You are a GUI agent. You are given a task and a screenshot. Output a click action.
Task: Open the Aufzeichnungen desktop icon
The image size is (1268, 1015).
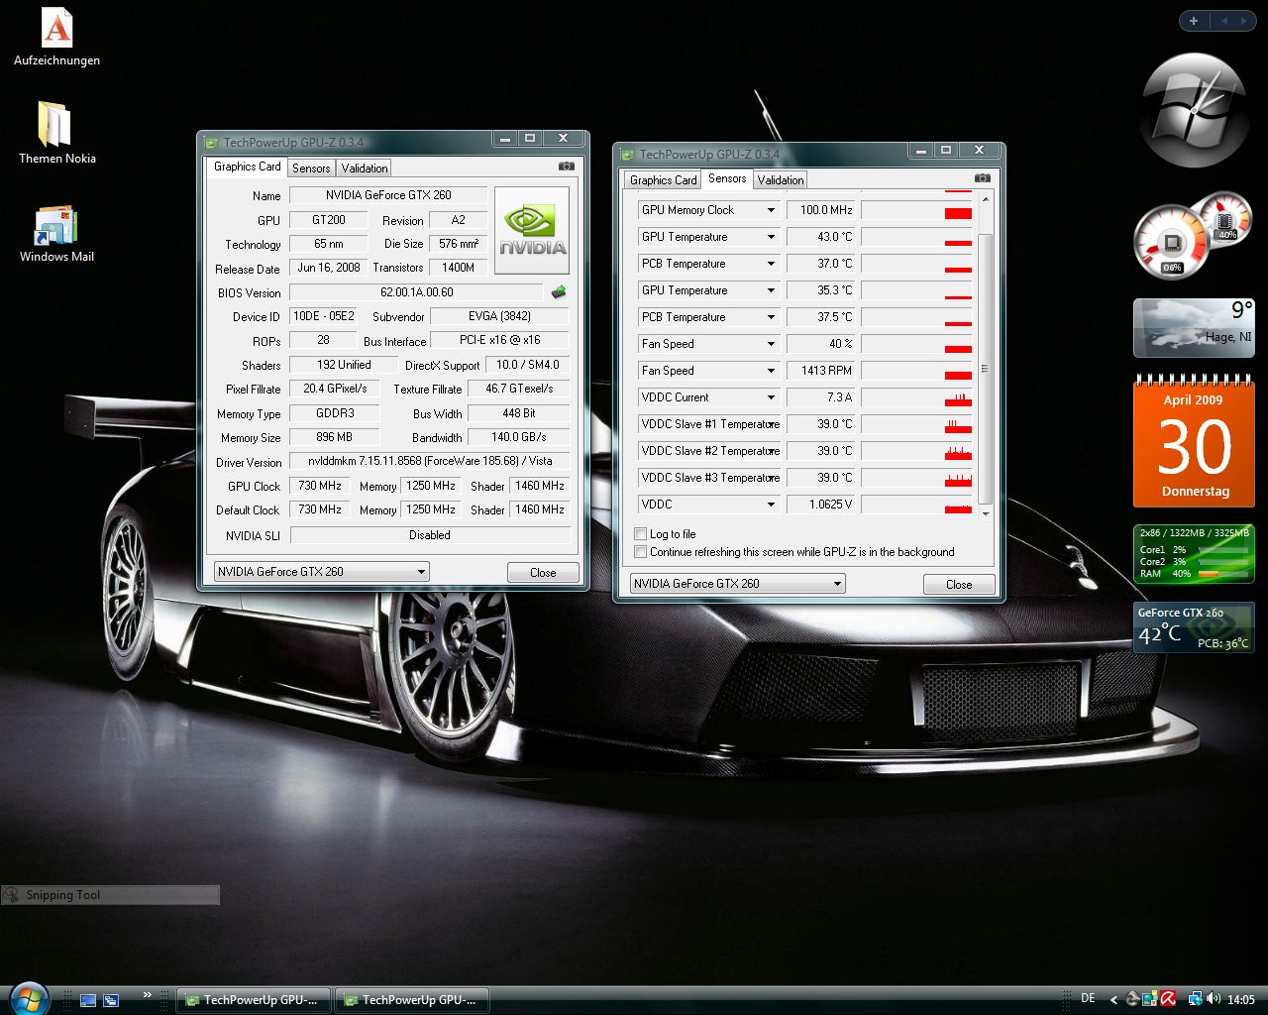(x=56, y=37)
